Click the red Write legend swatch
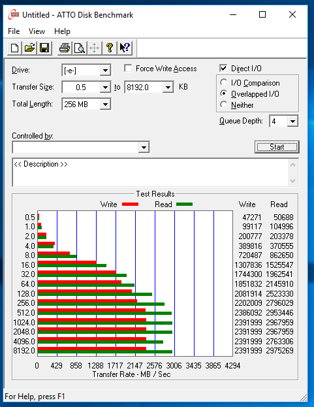The width and height of the screenshot is (314, 407). tap(130, 204)
